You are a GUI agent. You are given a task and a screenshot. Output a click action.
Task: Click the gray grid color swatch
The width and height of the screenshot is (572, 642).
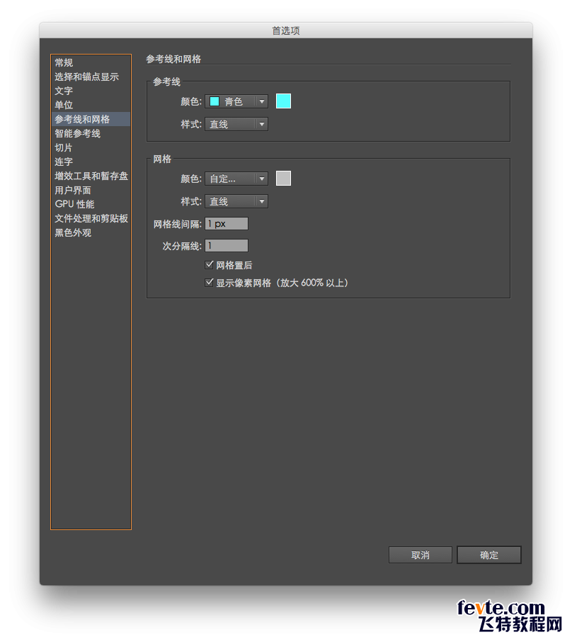click(284, 179)
